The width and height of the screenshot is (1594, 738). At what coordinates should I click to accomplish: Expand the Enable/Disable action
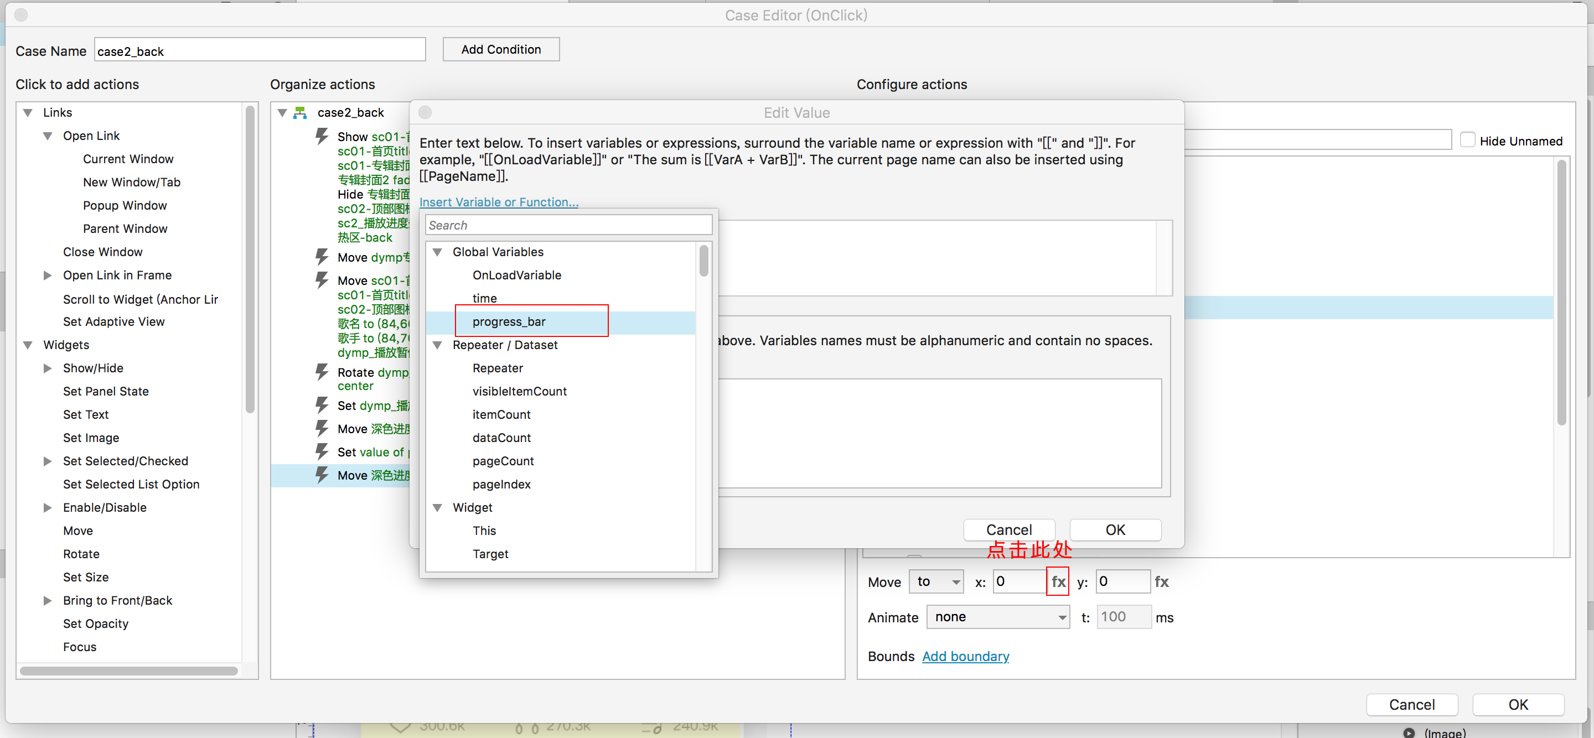pos(48,507)
